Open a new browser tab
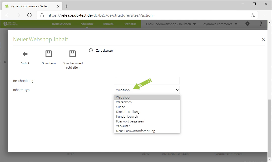Screen dimensions: 272x162 66,6
